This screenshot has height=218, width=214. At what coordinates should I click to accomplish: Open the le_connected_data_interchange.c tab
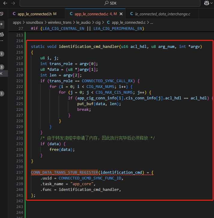pyautogui.click(x=162, y=14)
